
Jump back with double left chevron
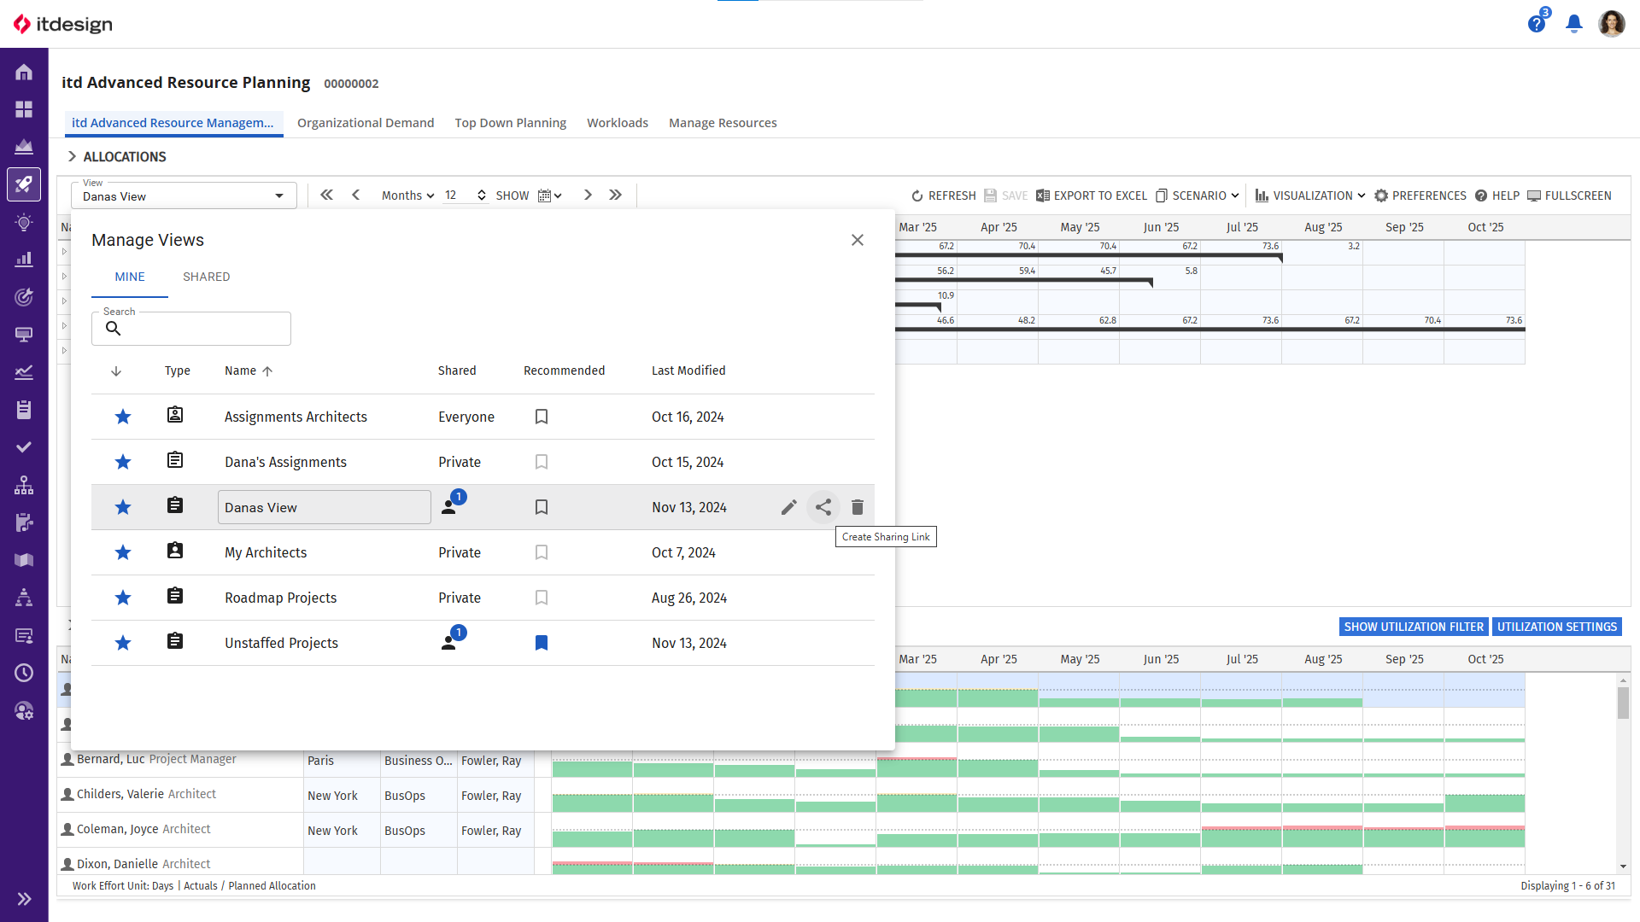click(326, 195)
